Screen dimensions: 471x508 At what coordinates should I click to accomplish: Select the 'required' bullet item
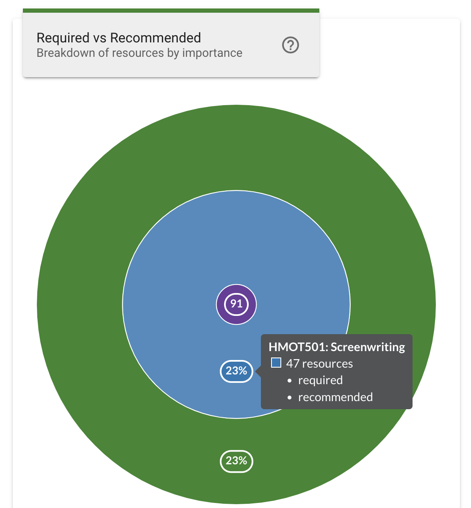320,380
